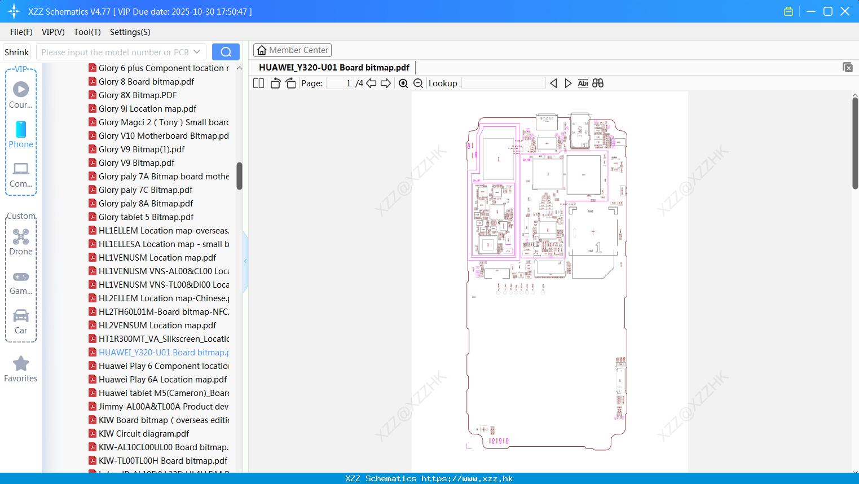859x484 pixels.
Task: Click the Shrink button
Action: 16,52
